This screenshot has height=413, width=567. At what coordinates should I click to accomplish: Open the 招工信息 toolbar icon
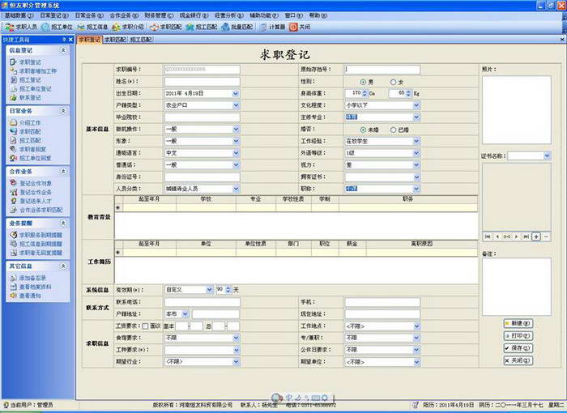coord(92,27)
